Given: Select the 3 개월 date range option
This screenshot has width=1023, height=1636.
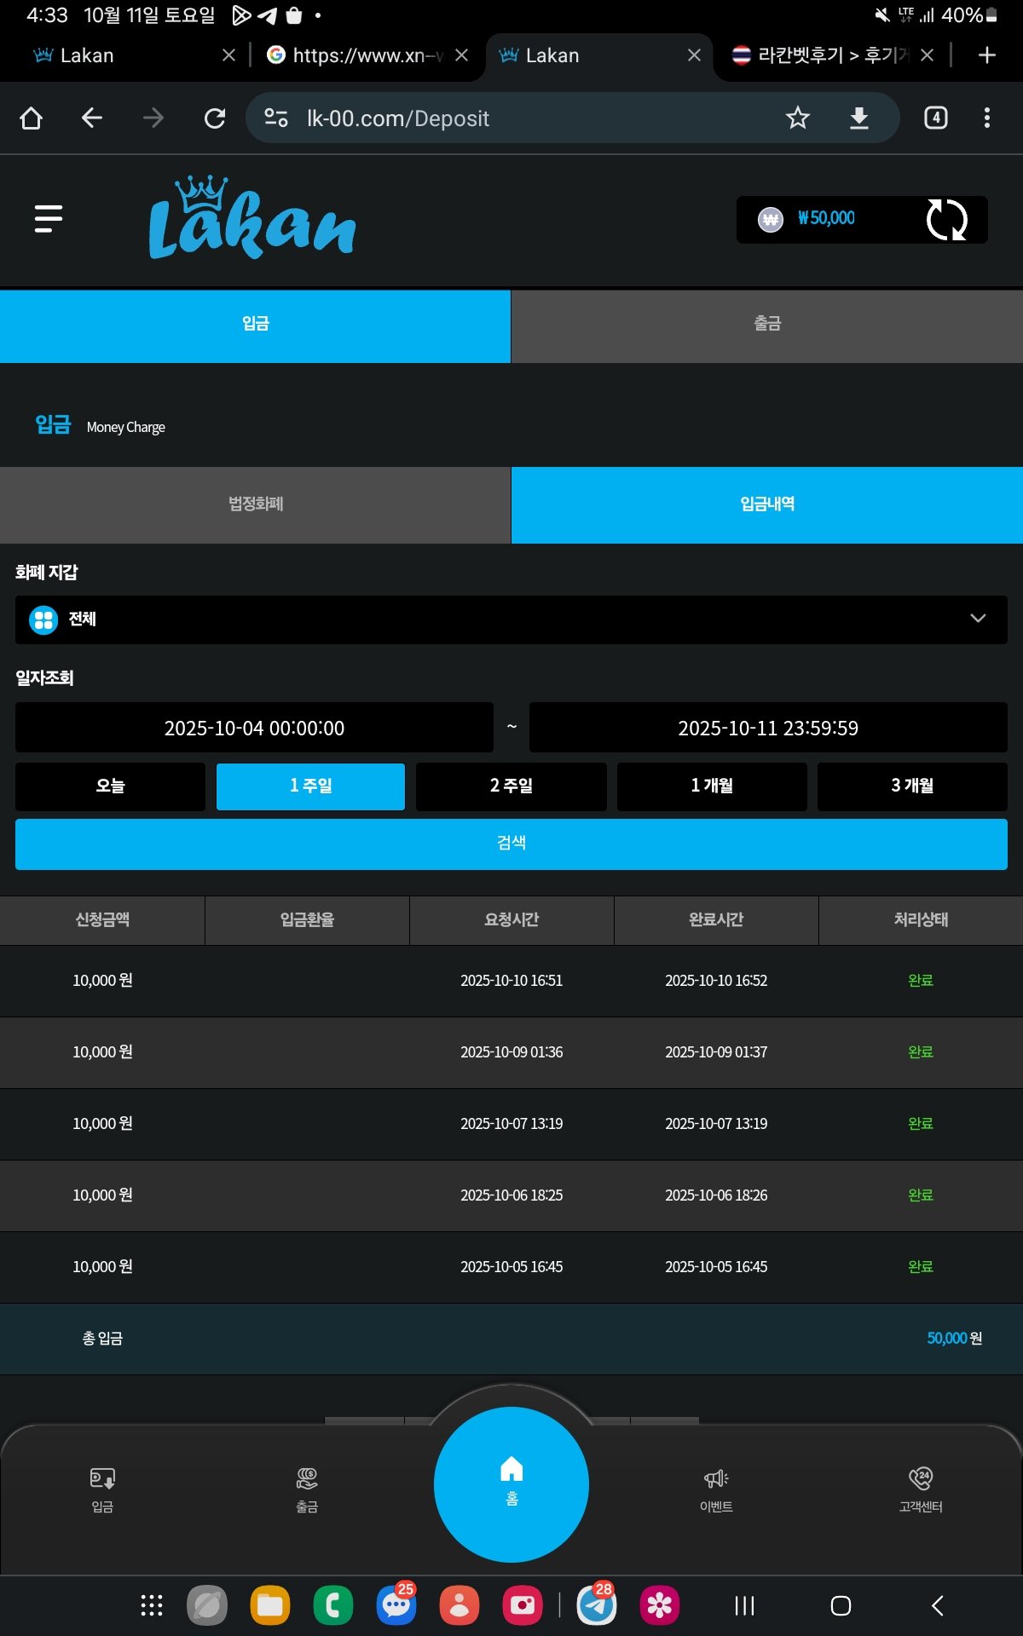Looking at the screenshot, I should 912,786.
